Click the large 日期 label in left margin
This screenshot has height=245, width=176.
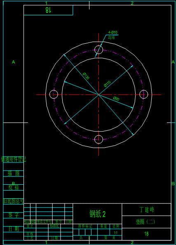click(x=14, y=229)
